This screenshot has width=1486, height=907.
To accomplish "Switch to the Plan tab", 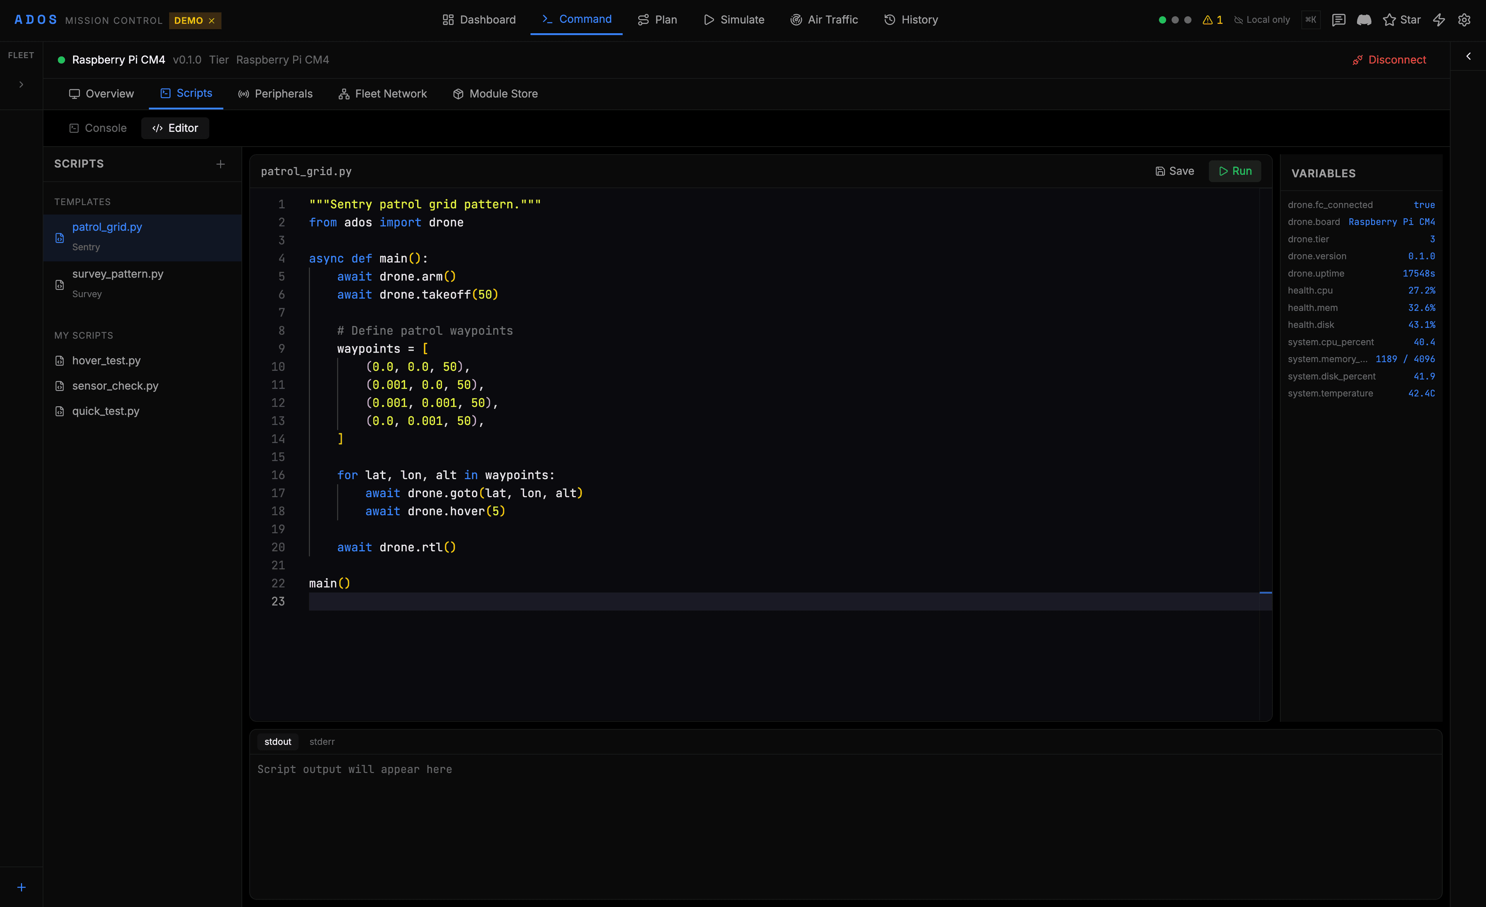I will (657, 20).
